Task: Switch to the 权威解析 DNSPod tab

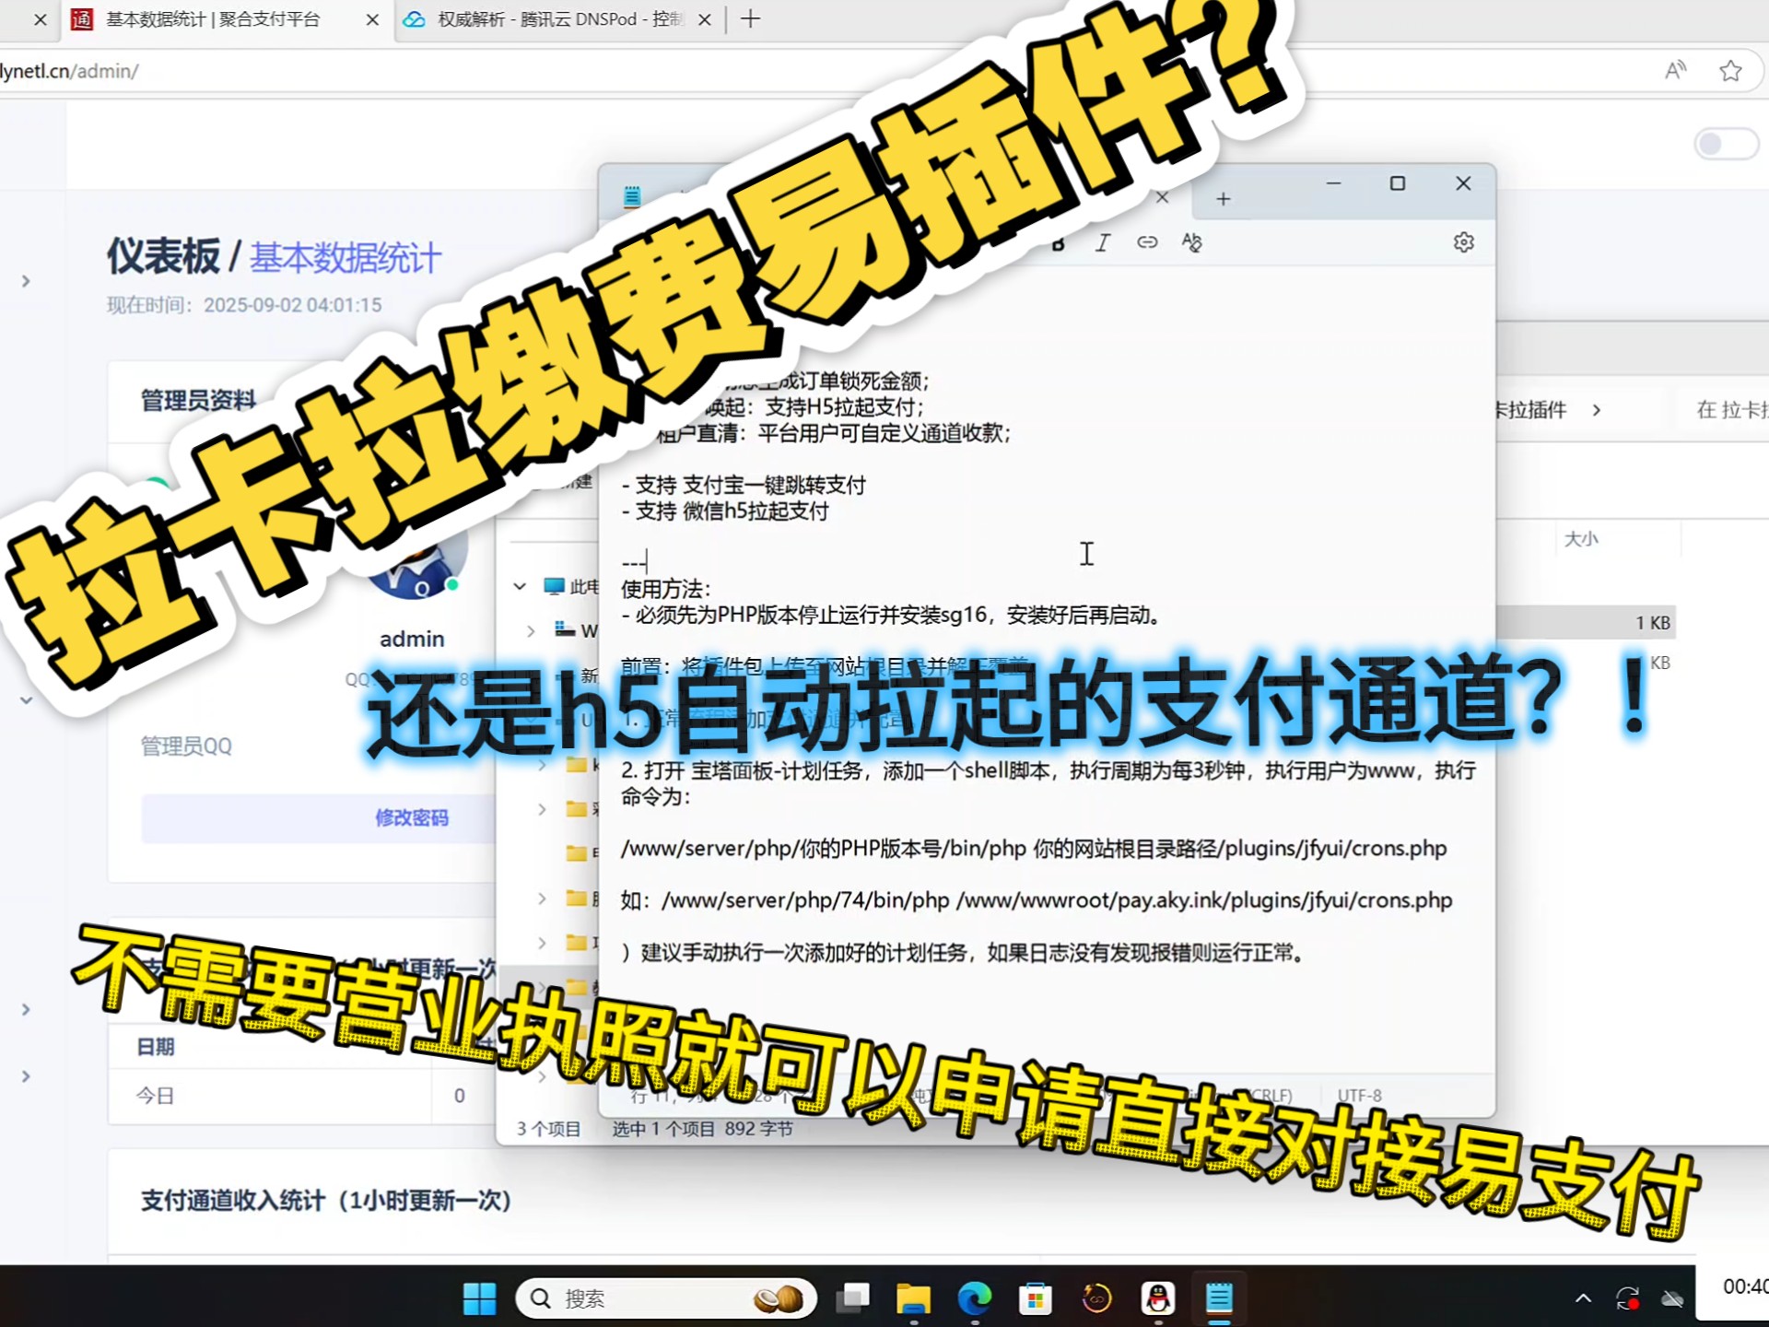Action: (558, 19)
